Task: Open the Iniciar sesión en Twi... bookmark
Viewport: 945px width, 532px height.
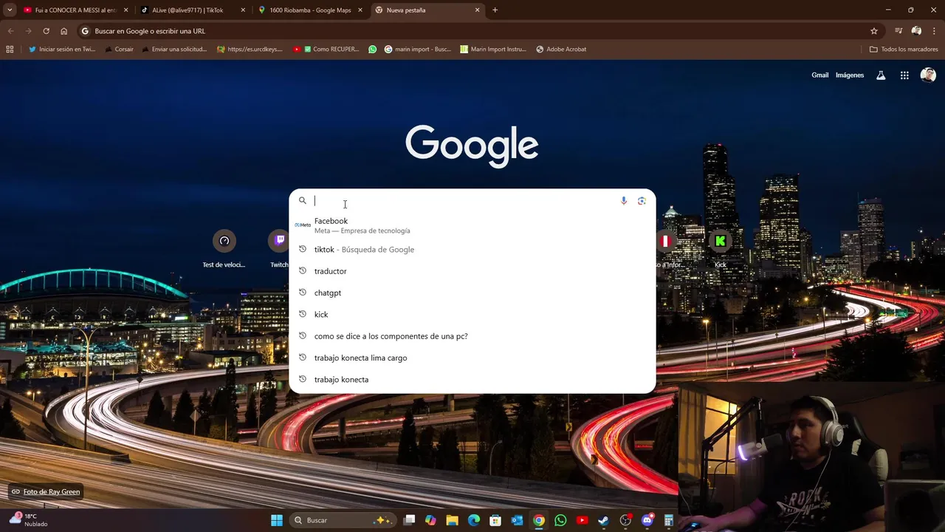Action: pyautogui.click(x=62, y=50)
